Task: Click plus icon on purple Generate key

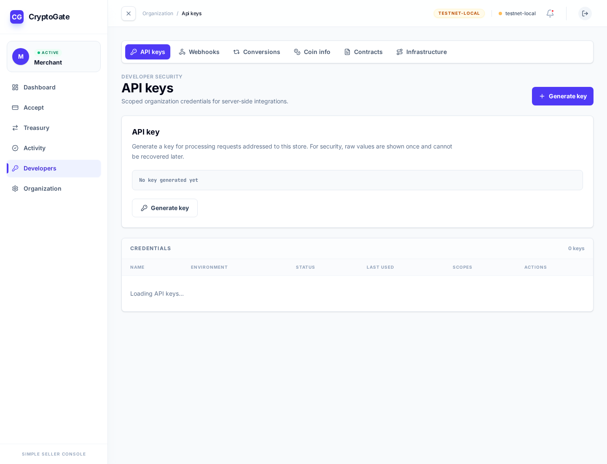Action: pos(542,96)
